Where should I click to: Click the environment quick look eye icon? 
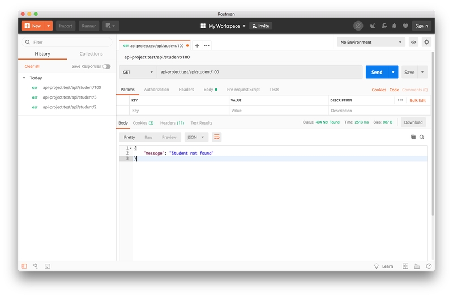pyautogui.click(x=414, y=42)
